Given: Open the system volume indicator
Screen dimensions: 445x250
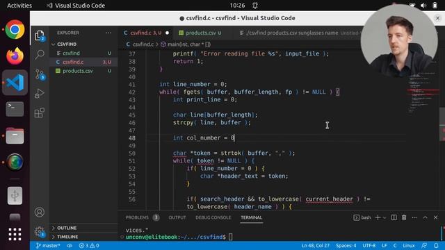Looking at the screenshot, I should 423,6.
